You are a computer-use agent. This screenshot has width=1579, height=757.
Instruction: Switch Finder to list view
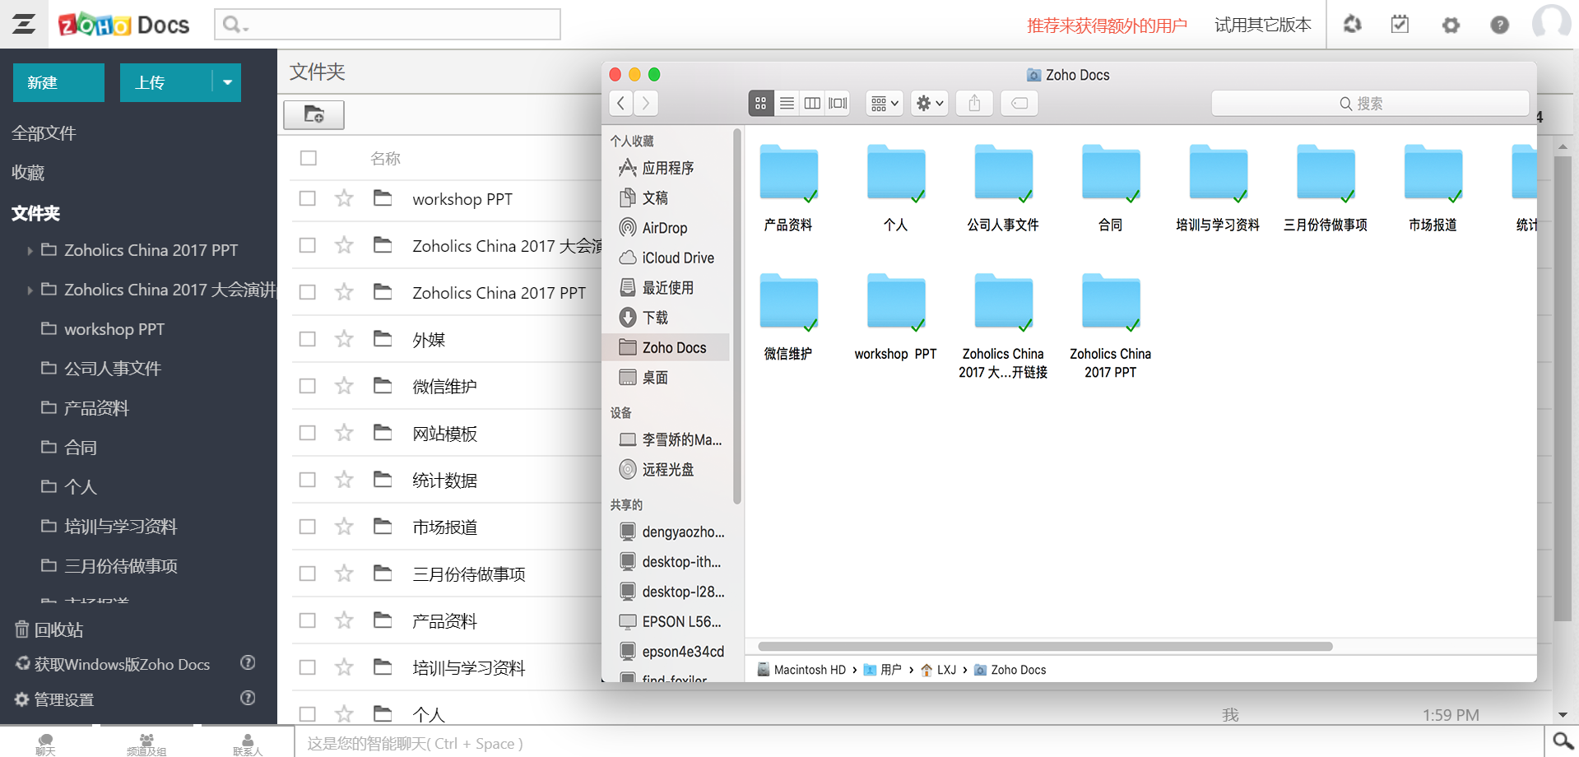click(x=787, y=103)
